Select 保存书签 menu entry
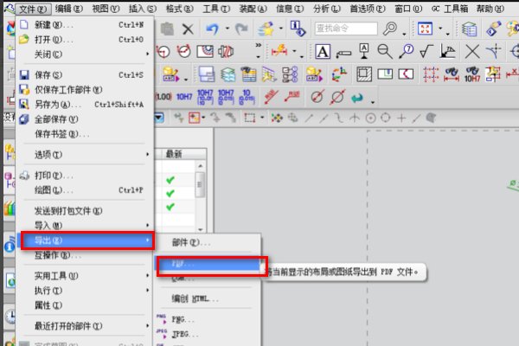 (83, 134)
